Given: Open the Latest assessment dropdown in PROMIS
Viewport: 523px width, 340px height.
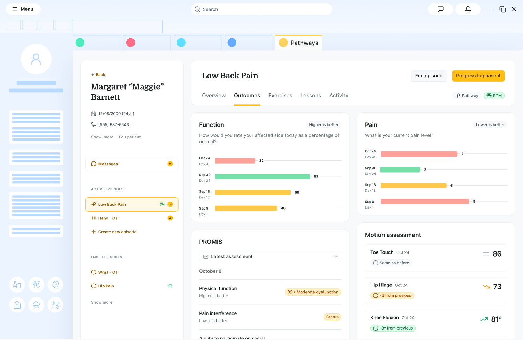Looking at the screenshot, I should pyautogui.click(x=270, y=257).
